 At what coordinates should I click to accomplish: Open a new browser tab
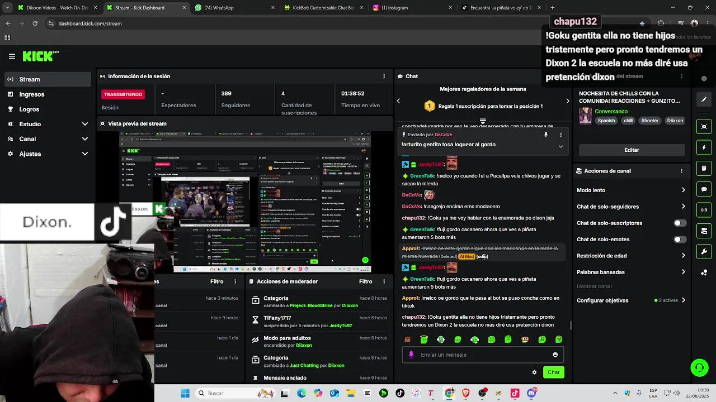coord(552,8)
